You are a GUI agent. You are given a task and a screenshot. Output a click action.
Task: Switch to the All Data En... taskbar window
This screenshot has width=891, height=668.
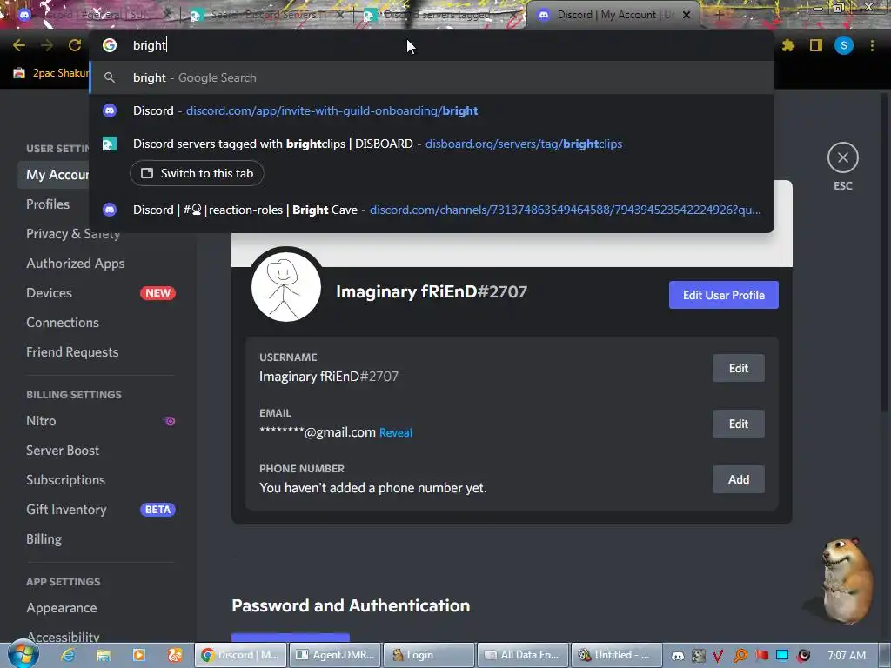[x=523, y=655]
